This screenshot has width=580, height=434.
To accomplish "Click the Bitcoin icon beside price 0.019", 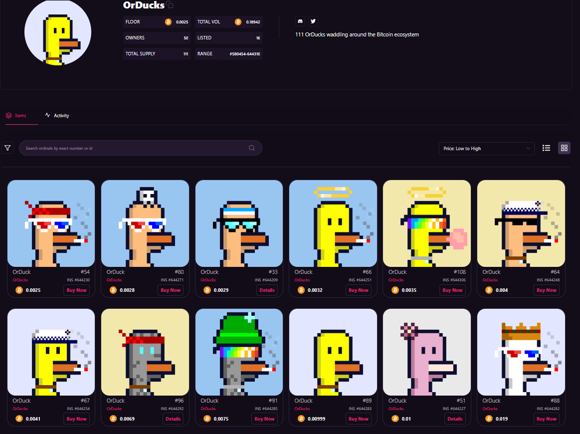I will click(x=489, y=419).
